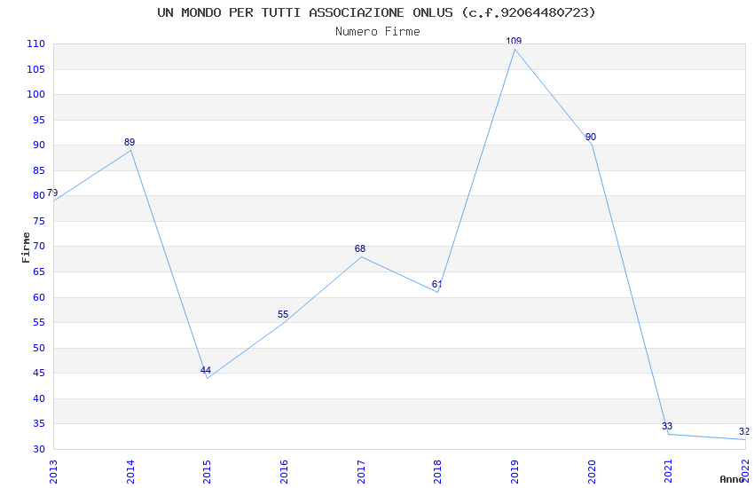Select the data label 61 for 2018

tap(436, 284)
